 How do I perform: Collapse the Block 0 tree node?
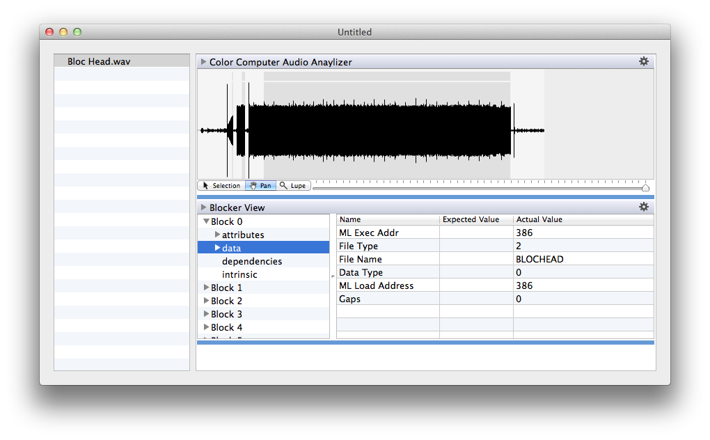tap(206, 221)
